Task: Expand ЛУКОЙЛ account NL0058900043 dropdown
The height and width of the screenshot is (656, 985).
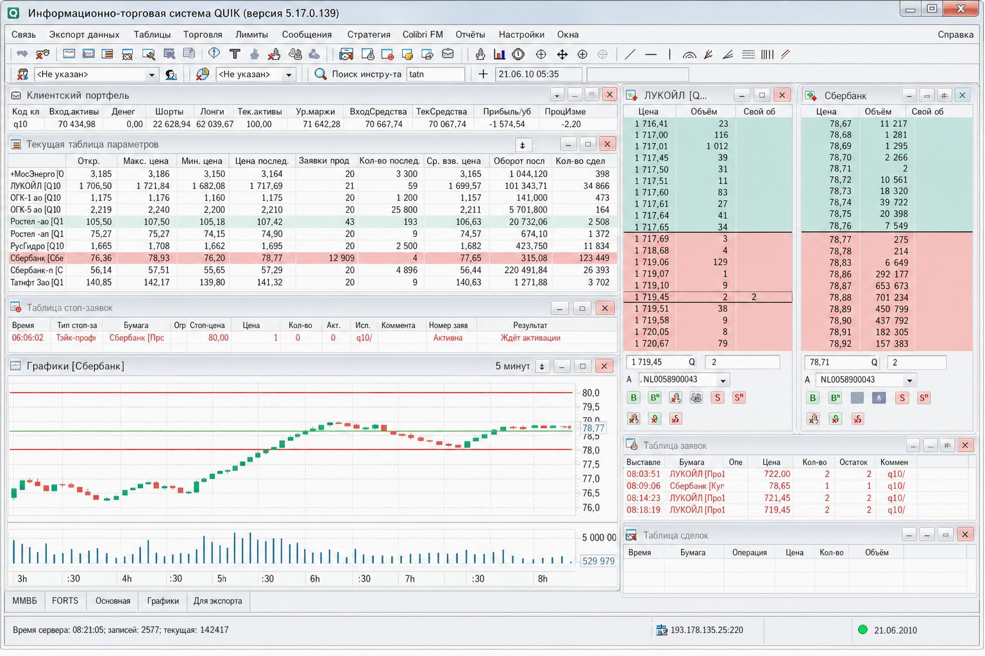Action: (x=723, y=380)
